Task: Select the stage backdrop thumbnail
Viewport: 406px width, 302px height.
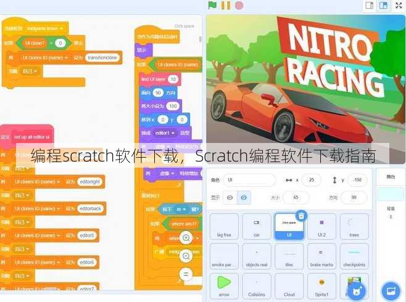Action: [x=391, y=194]
